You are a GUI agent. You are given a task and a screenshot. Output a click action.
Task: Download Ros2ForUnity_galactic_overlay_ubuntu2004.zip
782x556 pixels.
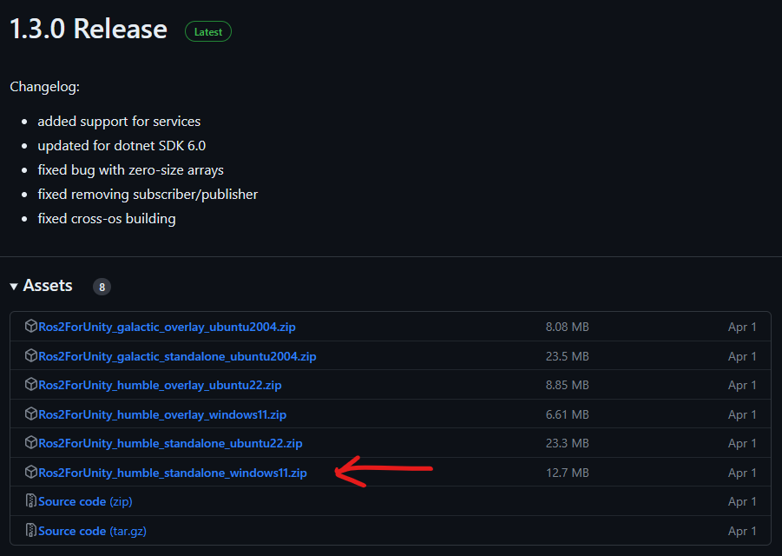(167, 327)
